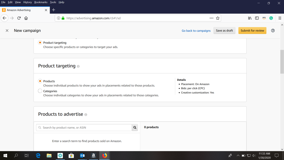Select the Products radio option
Image resolution: width=284 pixels, height=160 pixels.
pos(40,81)
